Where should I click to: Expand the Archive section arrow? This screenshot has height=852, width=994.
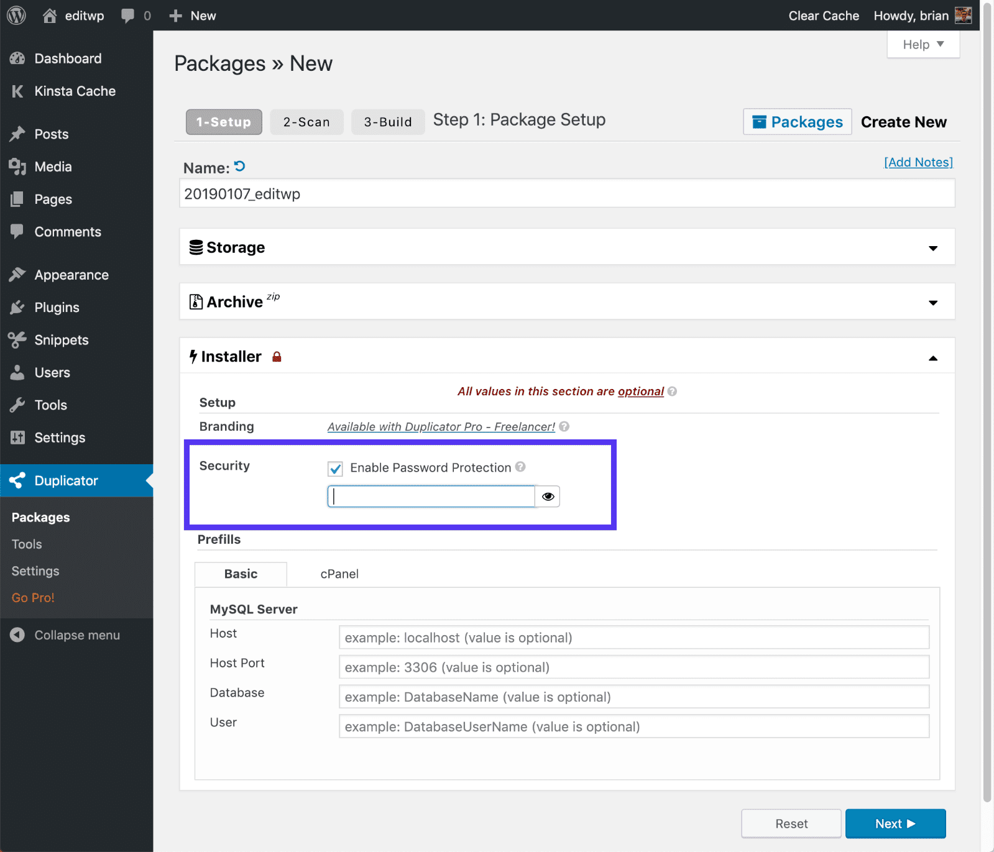pos(932,303)
